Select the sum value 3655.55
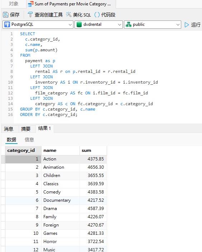202x252 pixels. (x=93, y=176)
